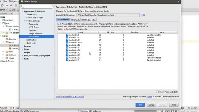
Task: Open the Navigate menu
Action: (x=13, y=1)
